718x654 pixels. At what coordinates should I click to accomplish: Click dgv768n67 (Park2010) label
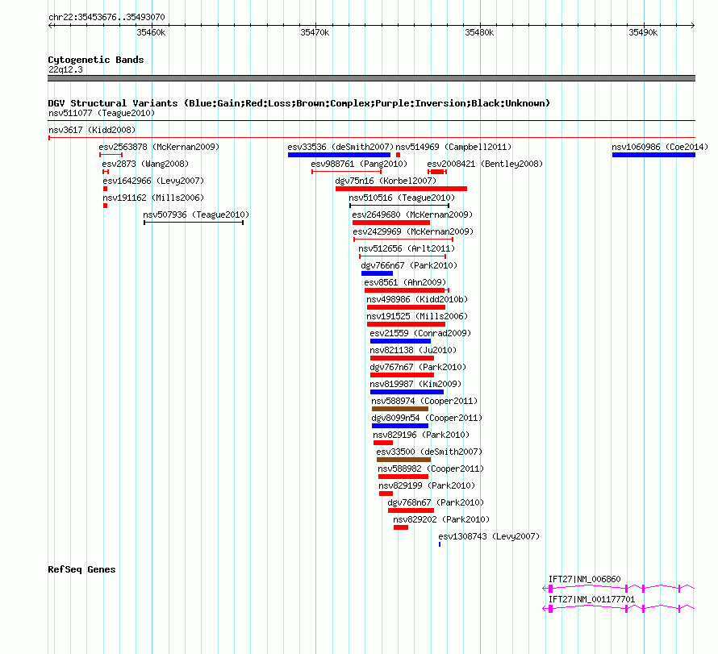pos(436,502)
